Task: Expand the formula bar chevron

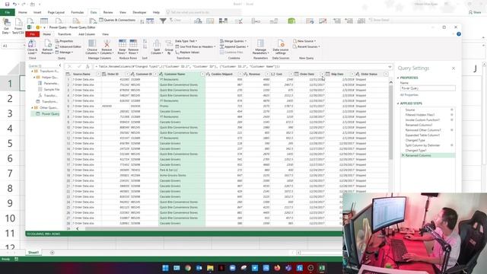Action: [x=390, y=67]
